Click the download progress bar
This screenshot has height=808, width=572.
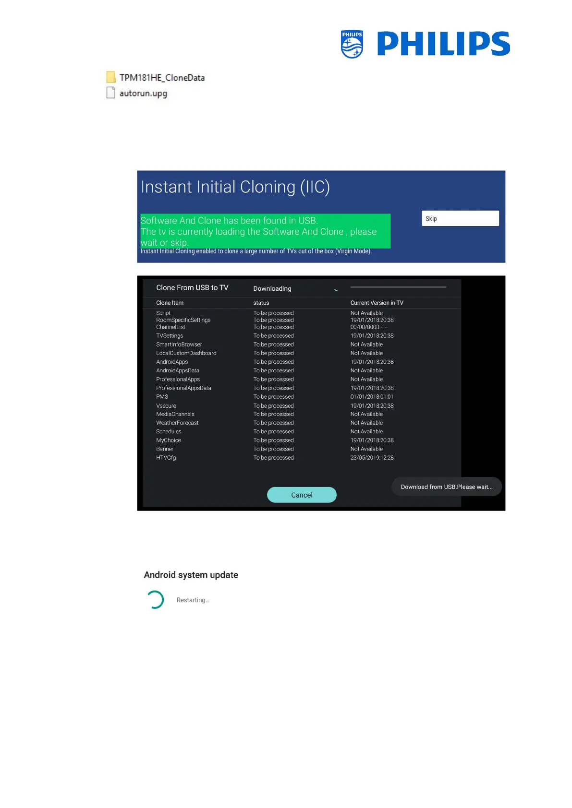[x=398, y=287]
